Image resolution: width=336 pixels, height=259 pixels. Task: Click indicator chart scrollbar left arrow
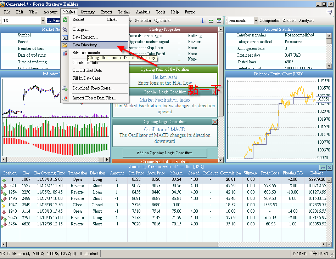coord(4,159)
